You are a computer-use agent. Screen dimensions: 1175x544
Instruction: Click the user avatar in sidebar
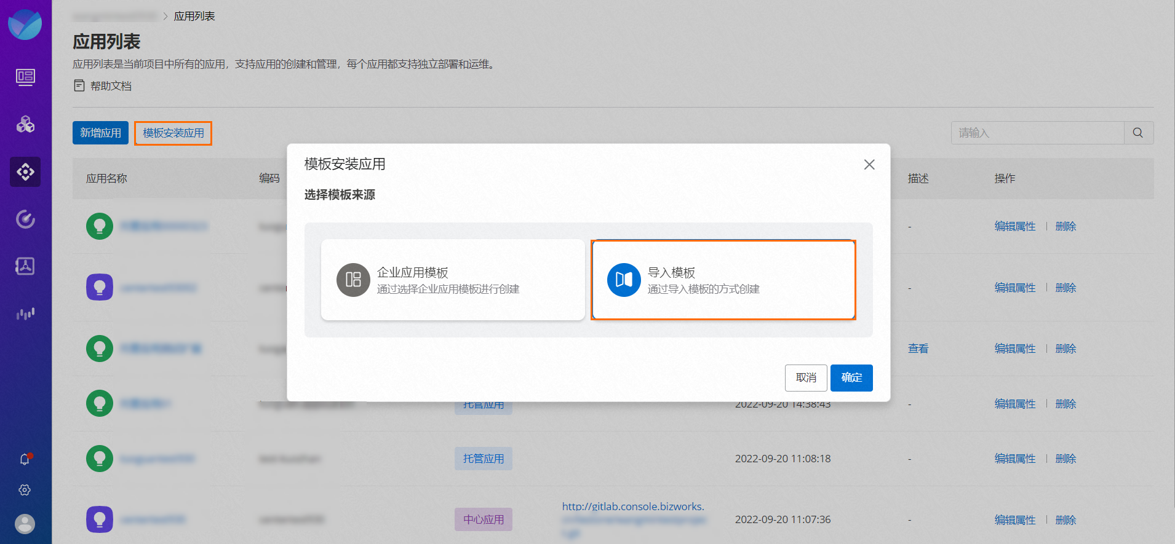point(25,524)
